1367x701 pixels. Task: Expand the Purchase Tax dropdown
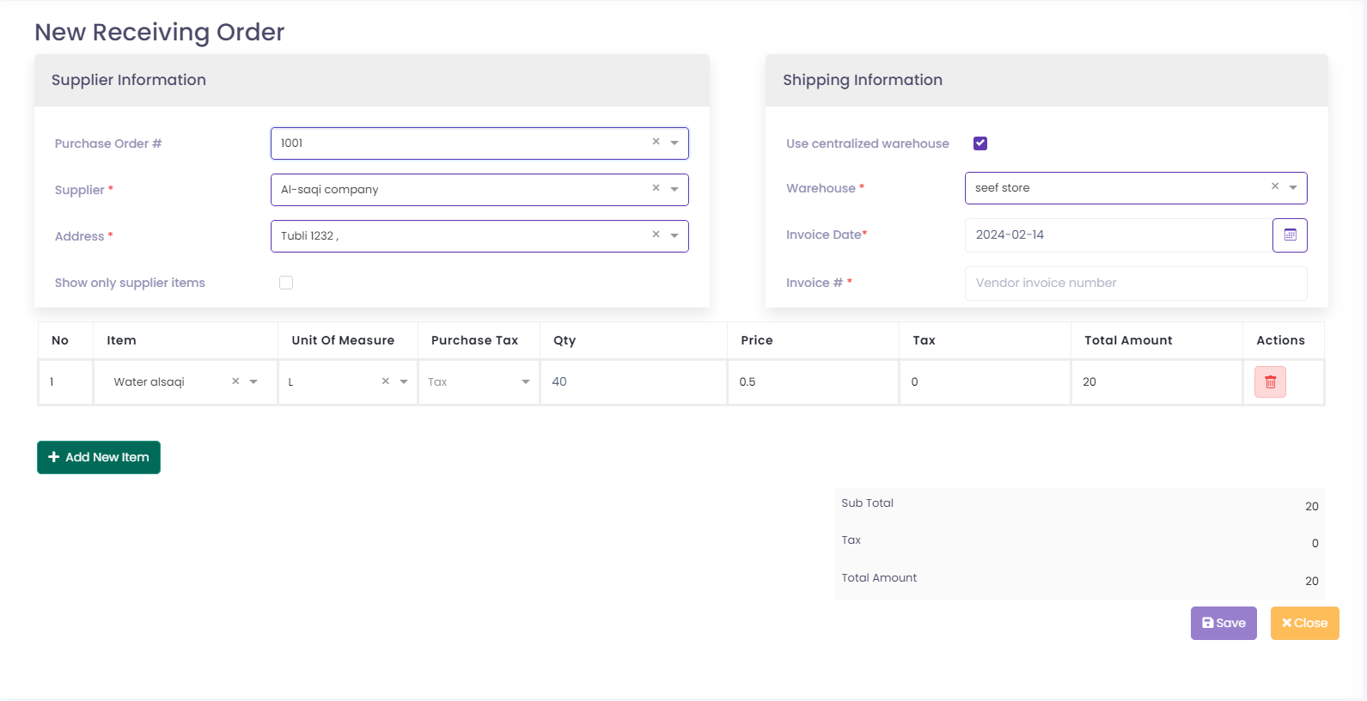[525, 382]
